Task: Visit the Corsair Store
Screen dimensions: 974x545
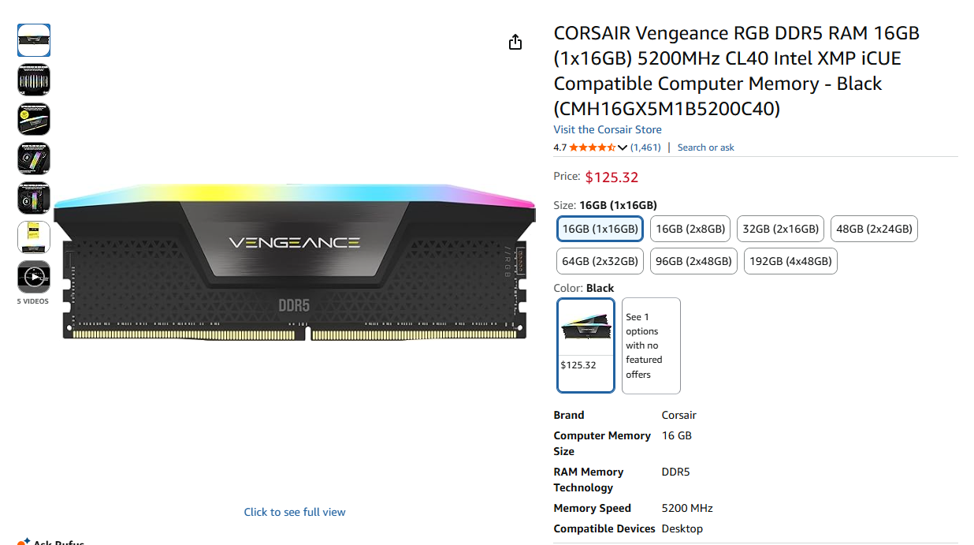Action: [x=607, y=129]
